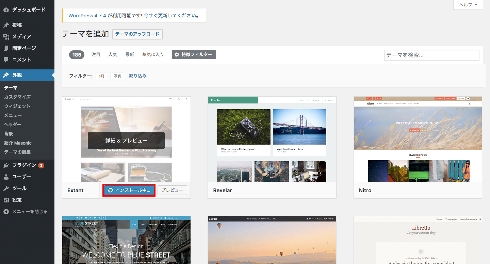Switch to the 人気 filter tab
The width and height of the screenshot is (490, 264).
tap(113, 54)
